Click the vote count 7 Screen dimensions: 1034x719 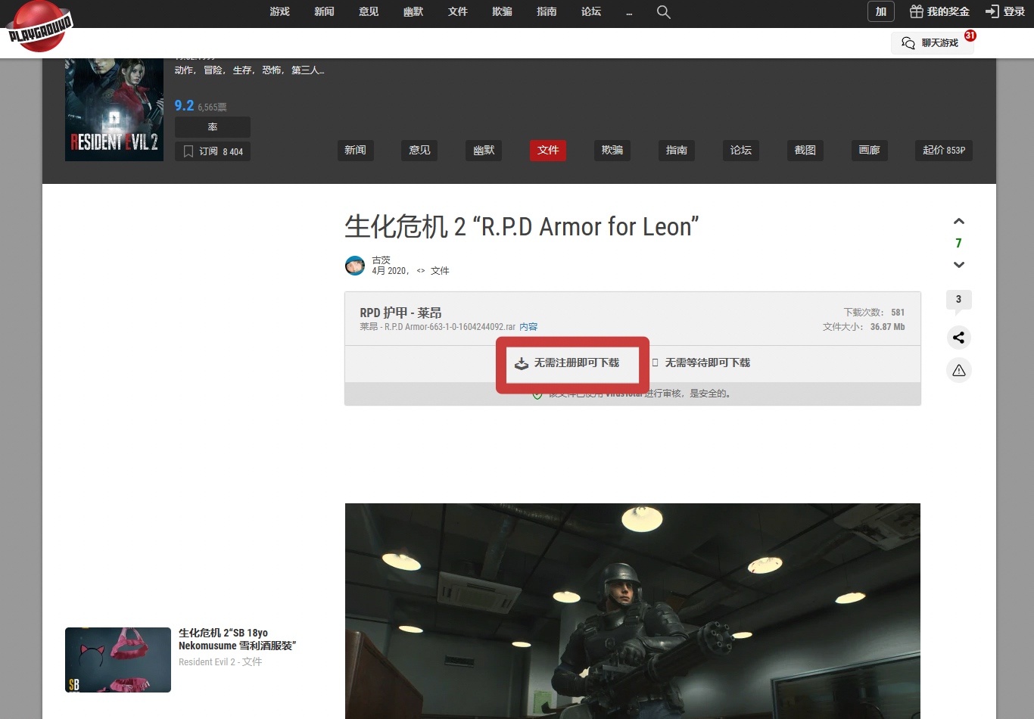pyautogui.click(x=958, y=243)
